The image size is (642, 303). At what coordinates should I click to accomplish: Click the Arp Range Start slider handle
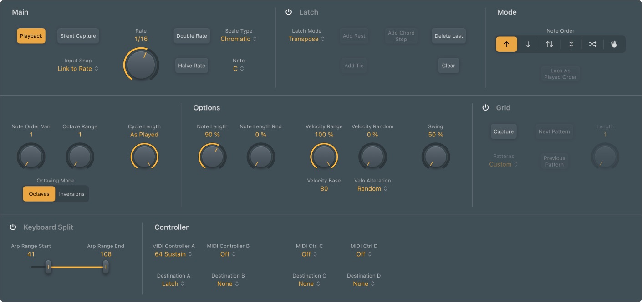point(48,267)
